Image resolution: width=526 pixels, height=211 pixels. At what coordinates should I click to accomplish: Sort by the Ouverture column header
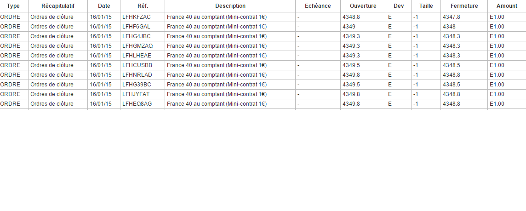click(x=363, y=6)
